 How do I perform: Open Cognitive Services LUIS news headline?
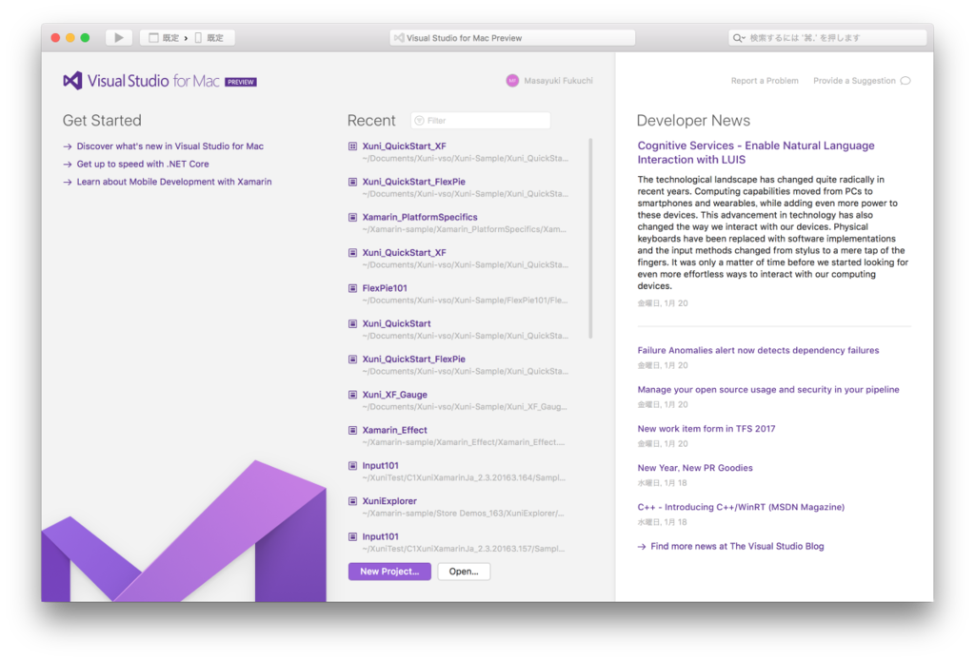coord(755,152)
